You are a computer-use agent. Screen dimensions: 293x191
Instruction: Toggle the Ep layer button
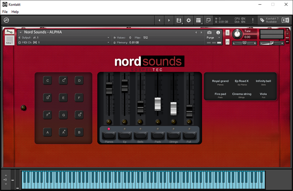point(125,135)
